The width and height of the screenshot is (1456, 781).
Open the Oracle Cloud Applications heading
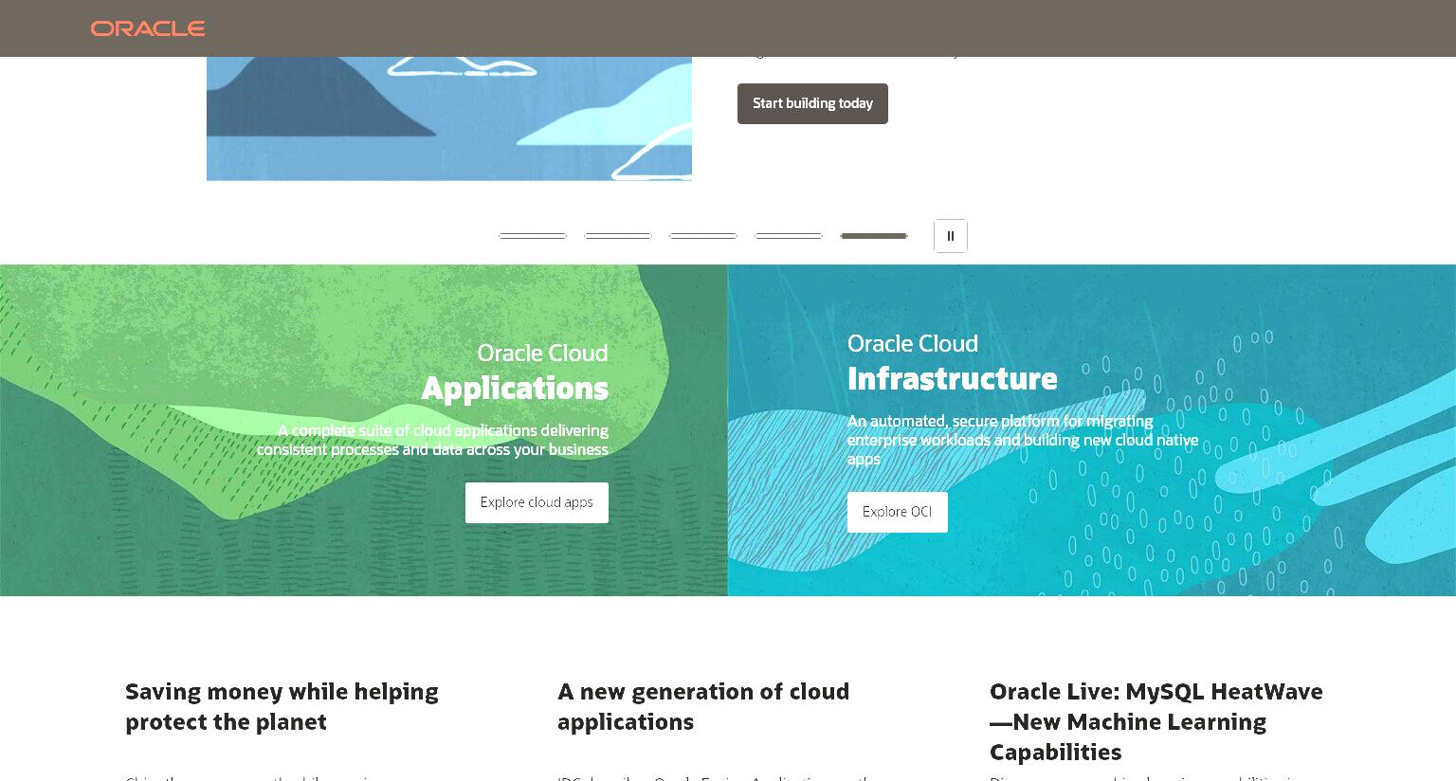coord(515,372)
